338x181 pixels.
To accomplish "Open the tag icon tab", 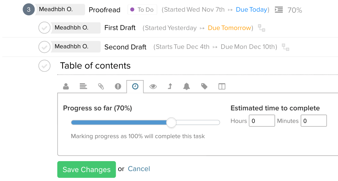I will point(204,86).
